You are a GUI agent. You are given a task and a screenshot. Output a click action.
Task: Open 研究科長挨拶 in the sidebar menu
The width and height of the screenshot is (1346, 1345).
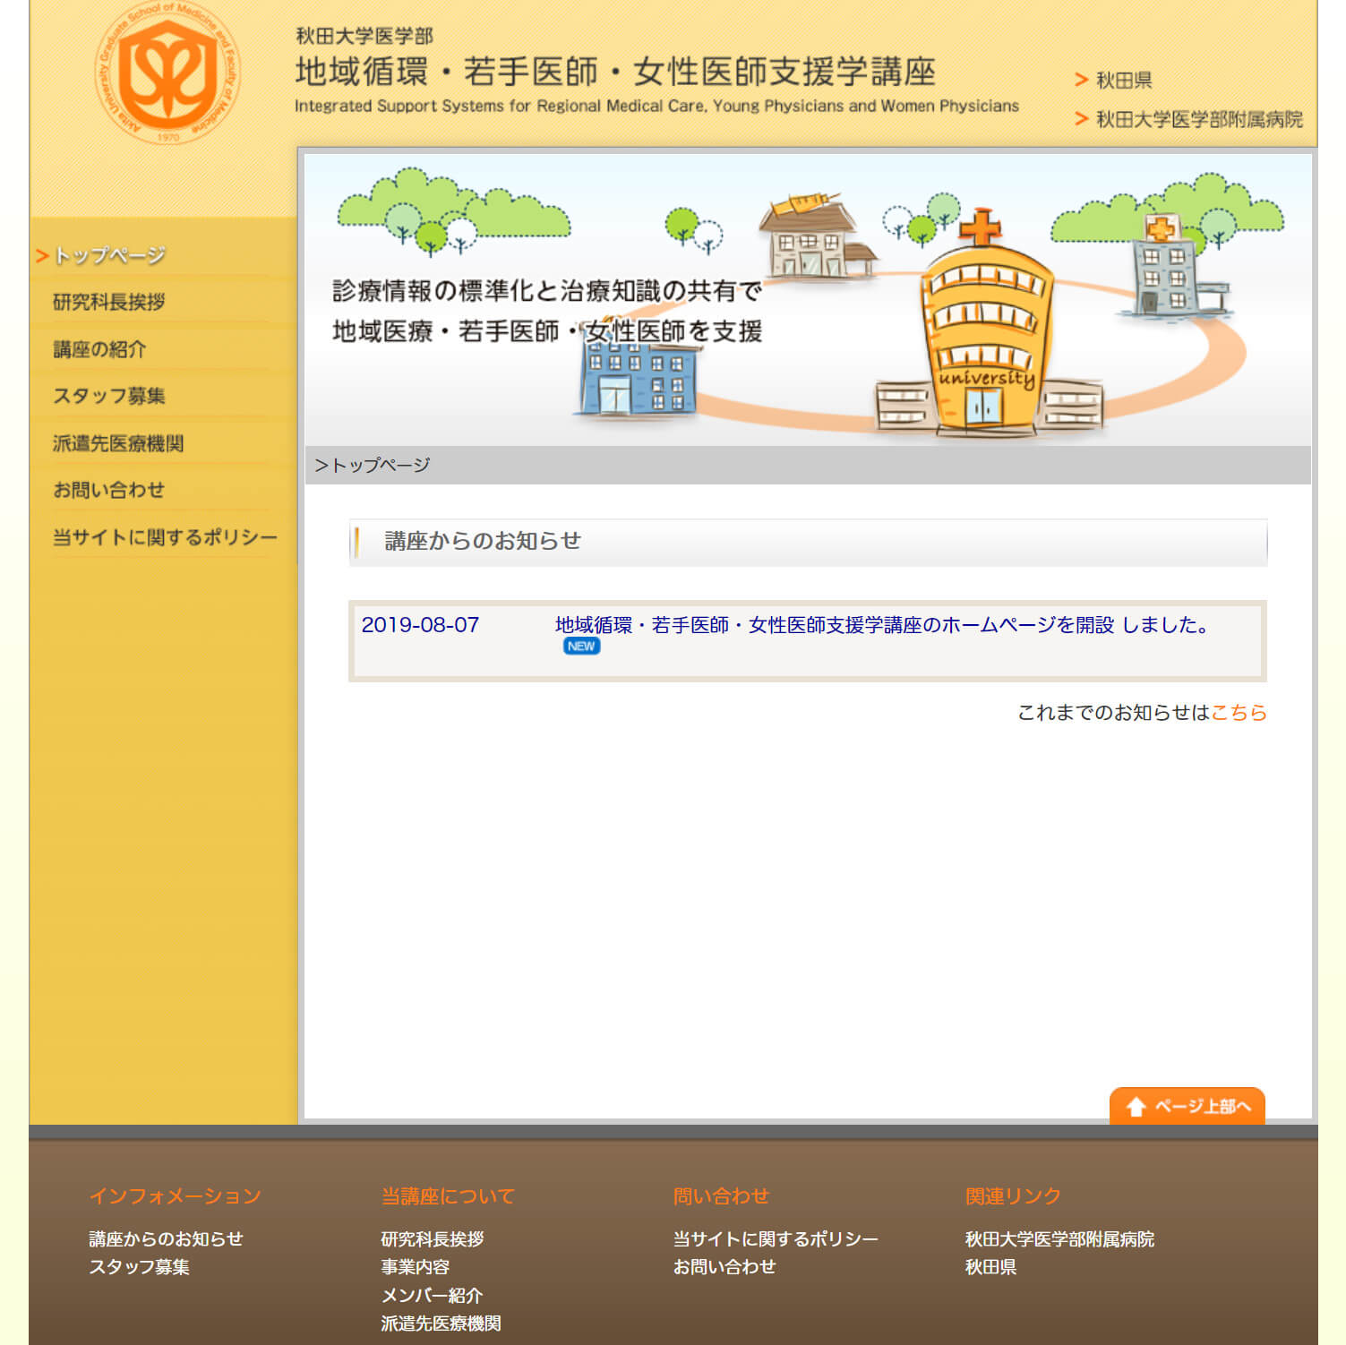point(109,302)
